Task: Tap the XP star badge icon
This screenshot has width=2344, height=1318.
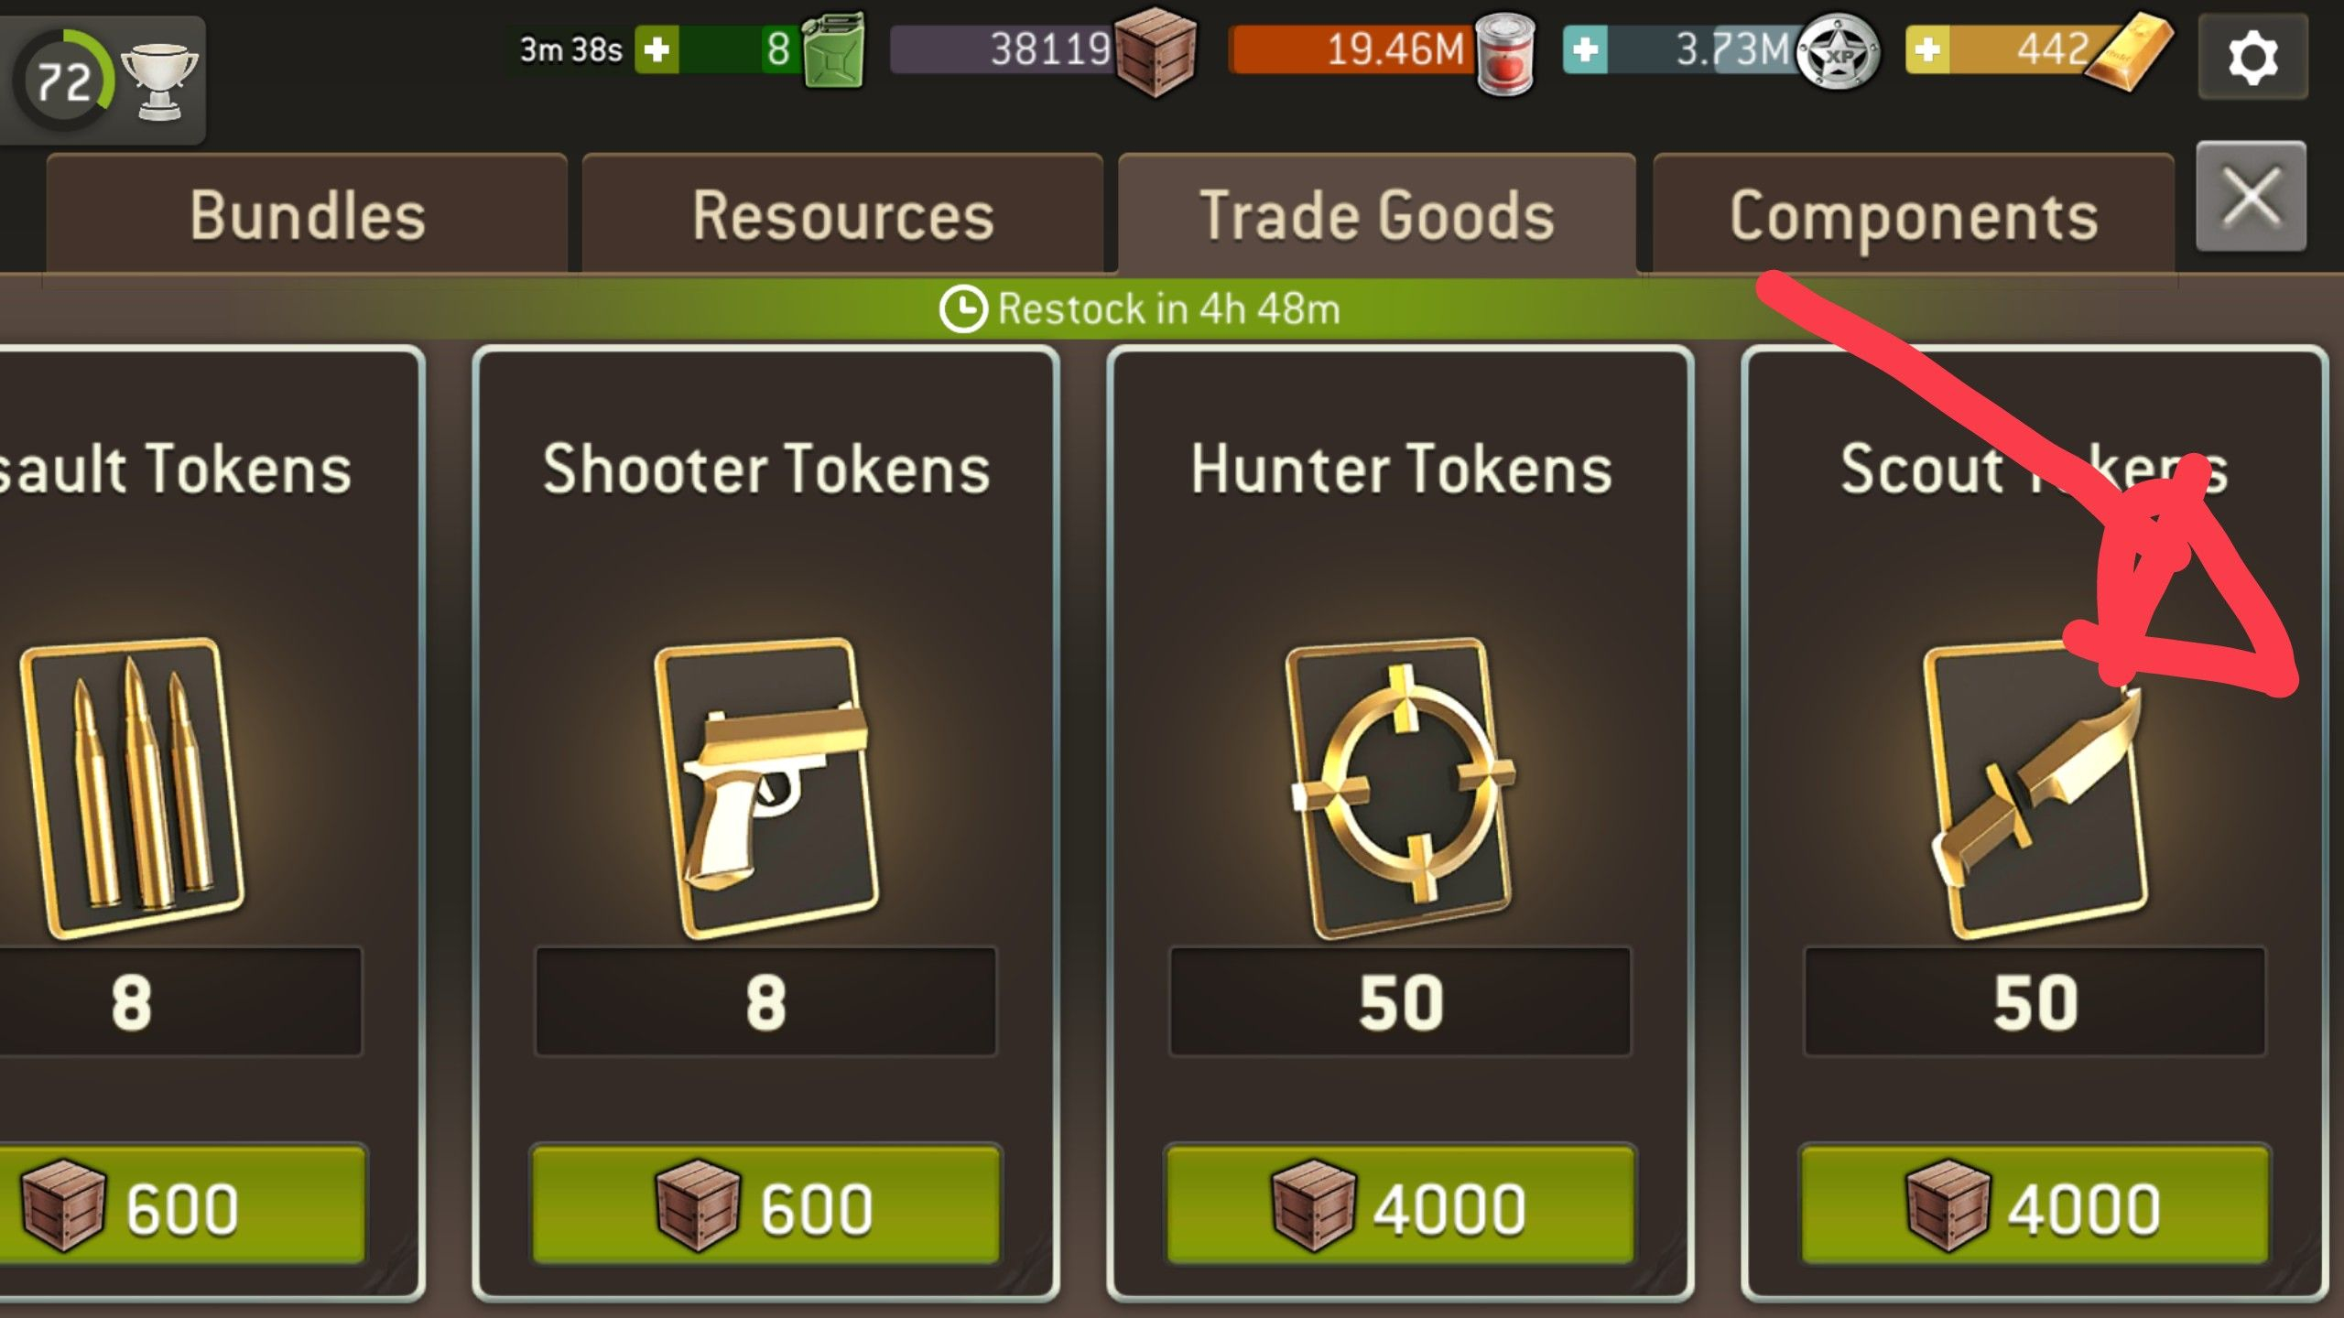Action: pos(1838,53)
